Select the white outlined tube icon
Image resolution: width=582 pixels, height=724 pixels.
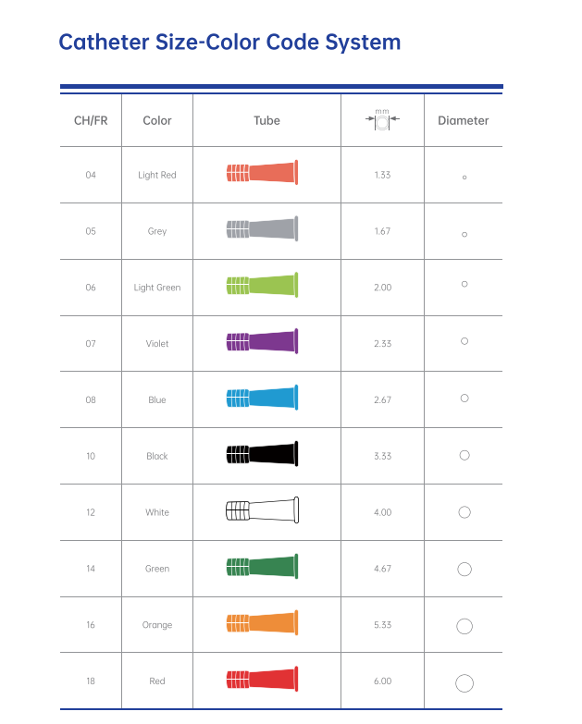(263, 510)
